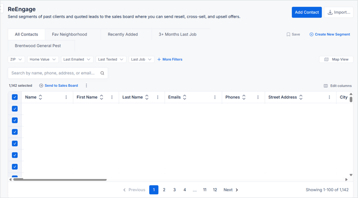Click the More Filters link
The width and height of the screenshot is (358, 198).
(170, 59)
